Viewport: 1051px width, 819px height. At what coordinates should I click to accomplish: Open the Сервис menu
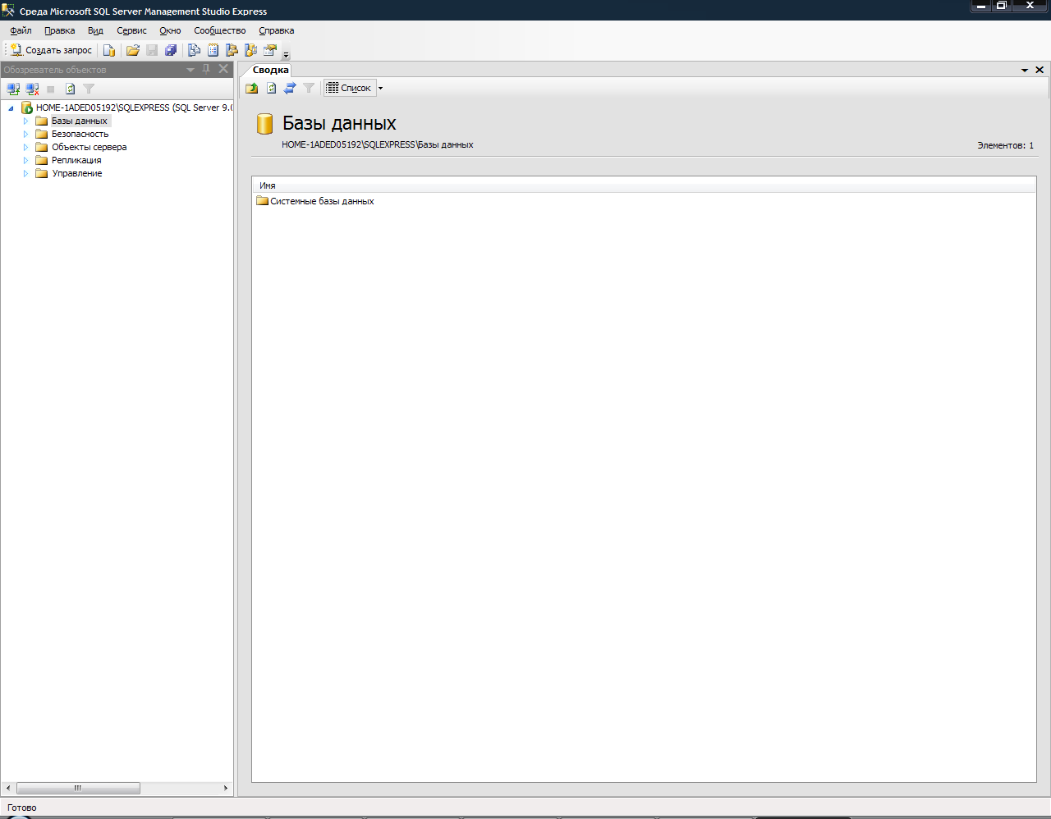pos(131,30)
